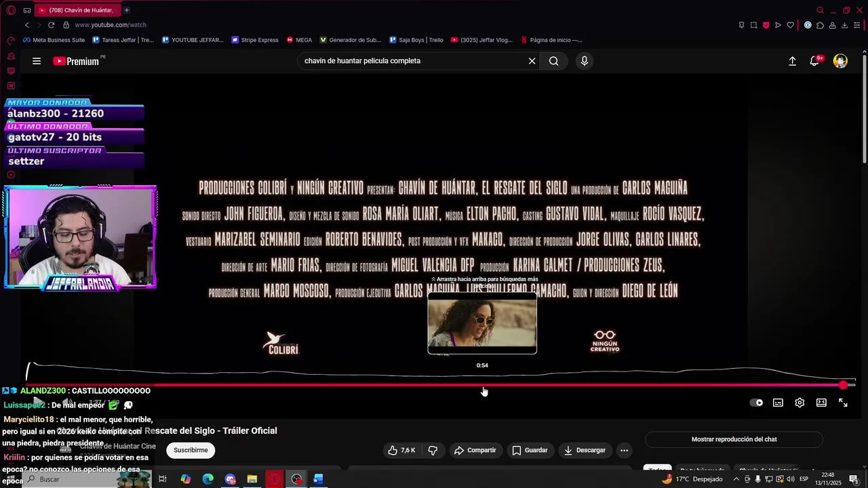
Task: Toggle the autoplay switch
Action: click(756, 403)
